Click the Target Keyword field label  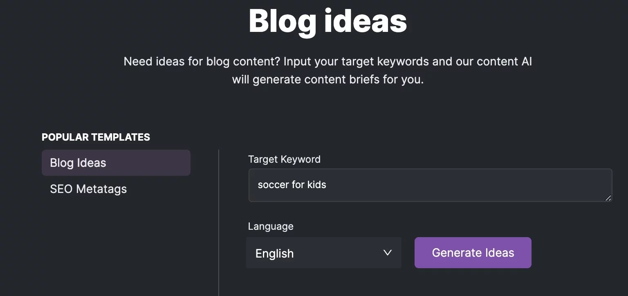(284, 159)
